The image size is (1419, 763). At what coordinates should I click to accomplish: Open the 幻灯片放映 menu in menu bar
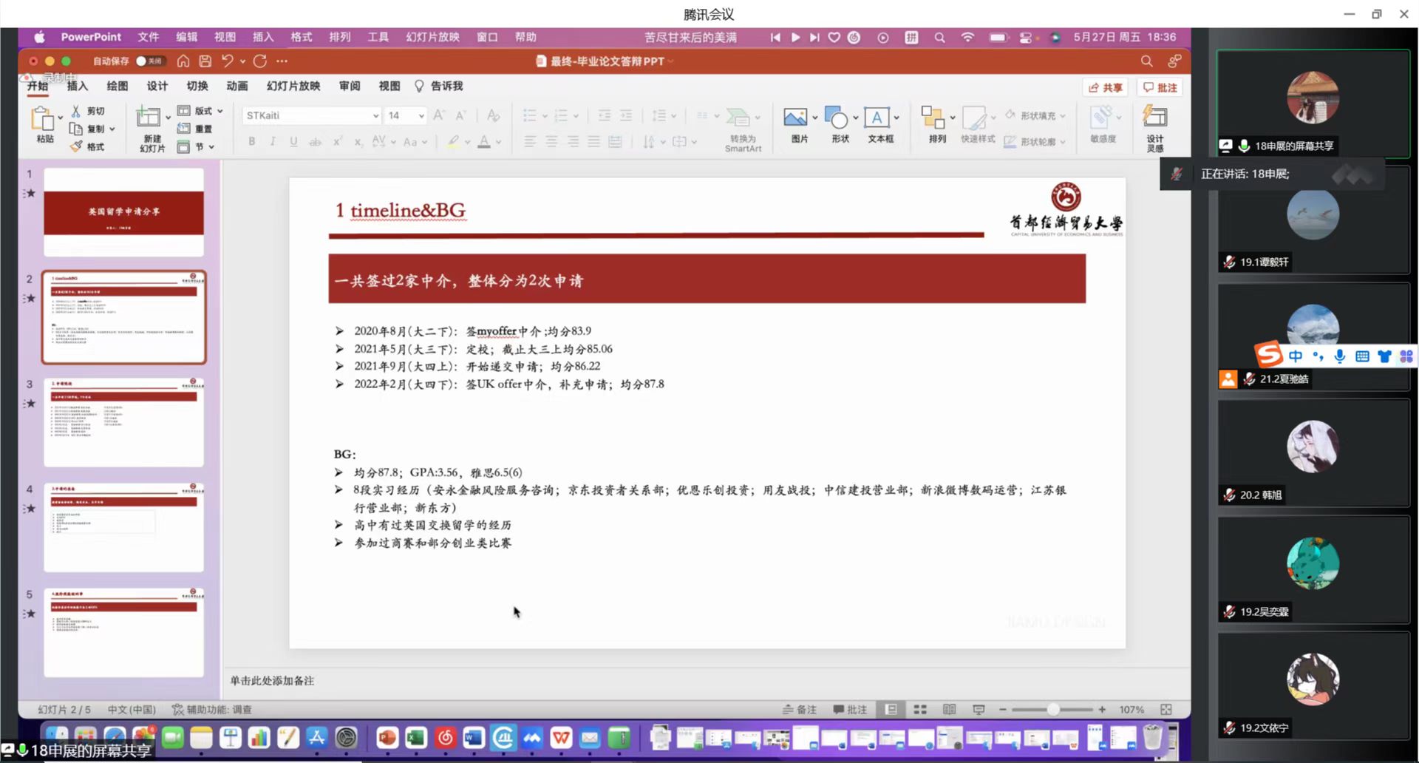click(x=432, y=37)
